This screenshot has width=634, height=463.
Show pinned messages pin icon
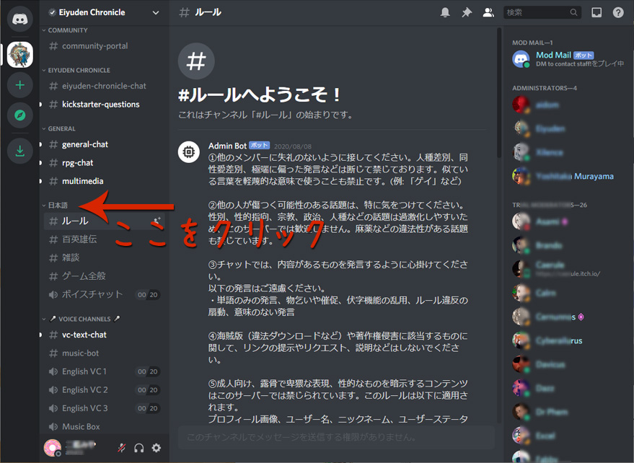467,12
